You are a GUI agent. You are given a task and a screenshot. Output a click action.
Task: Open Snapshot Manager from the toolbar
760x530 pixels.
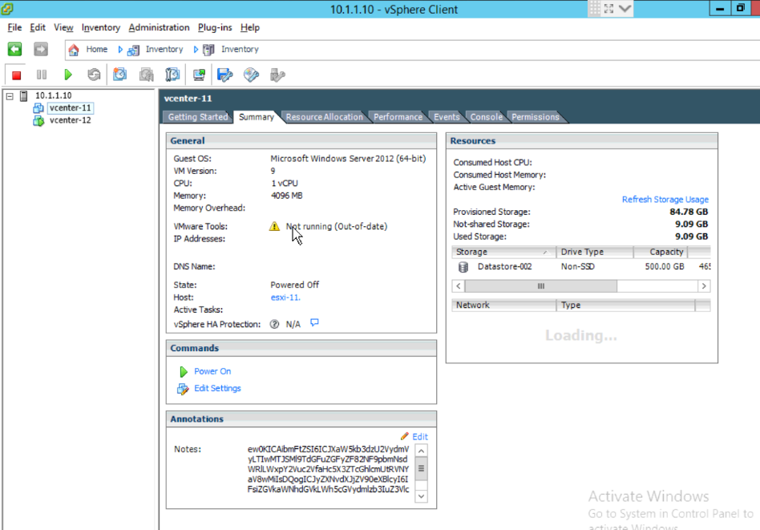click(172, 74)
